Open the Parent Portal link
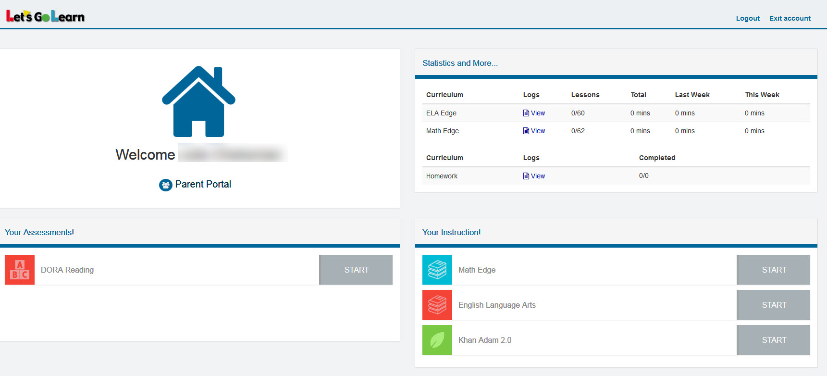 tap(203, 184)
